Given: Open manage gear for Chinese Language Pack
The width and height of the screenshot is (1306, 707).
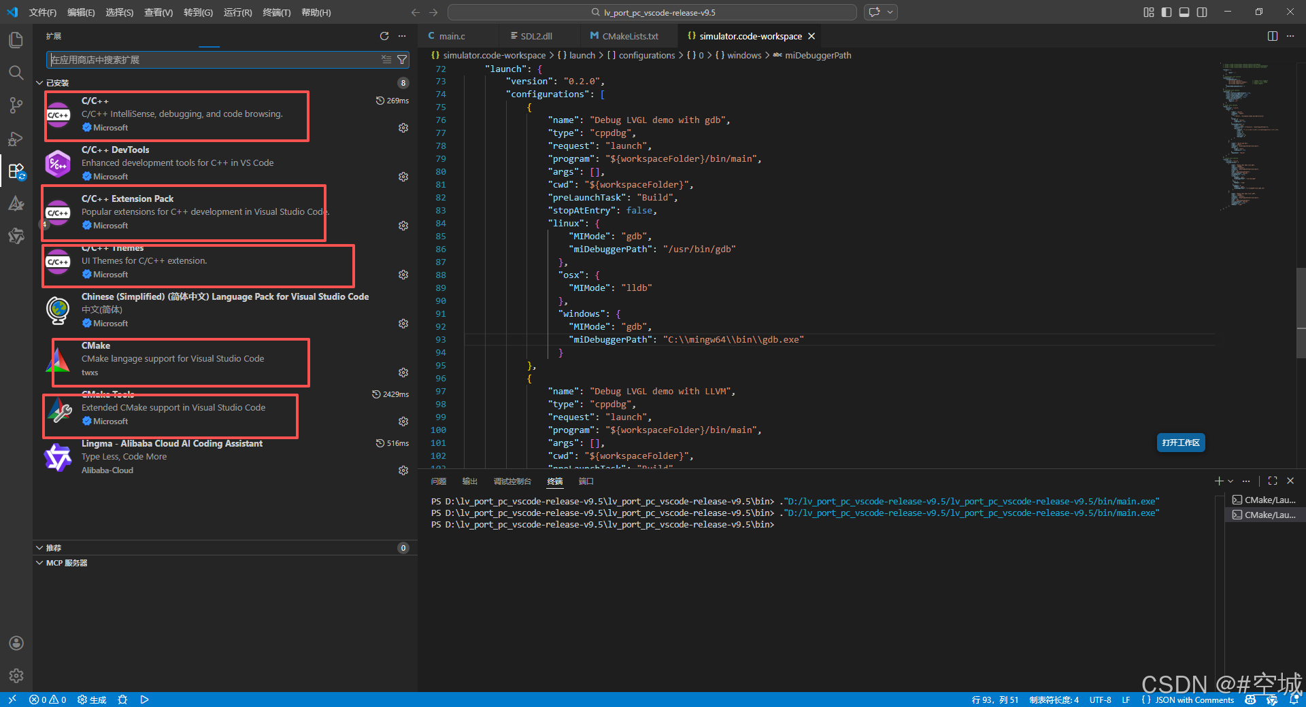Looking at the screenshot, I should click(403, 324).
